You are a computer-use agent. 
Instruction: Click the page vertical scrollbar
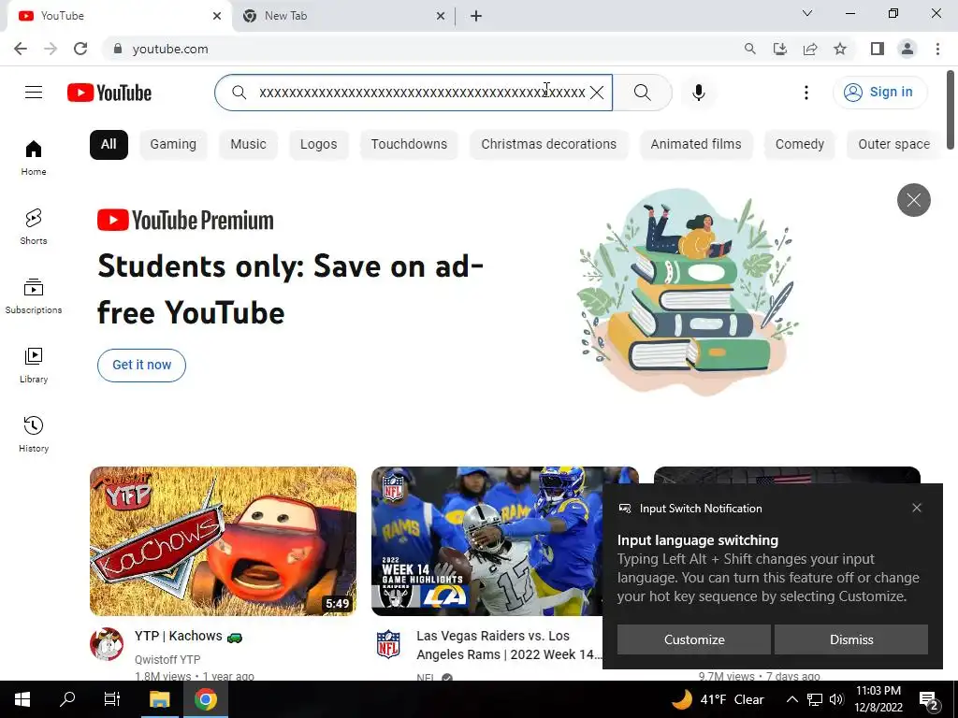(x=951, y=110)
